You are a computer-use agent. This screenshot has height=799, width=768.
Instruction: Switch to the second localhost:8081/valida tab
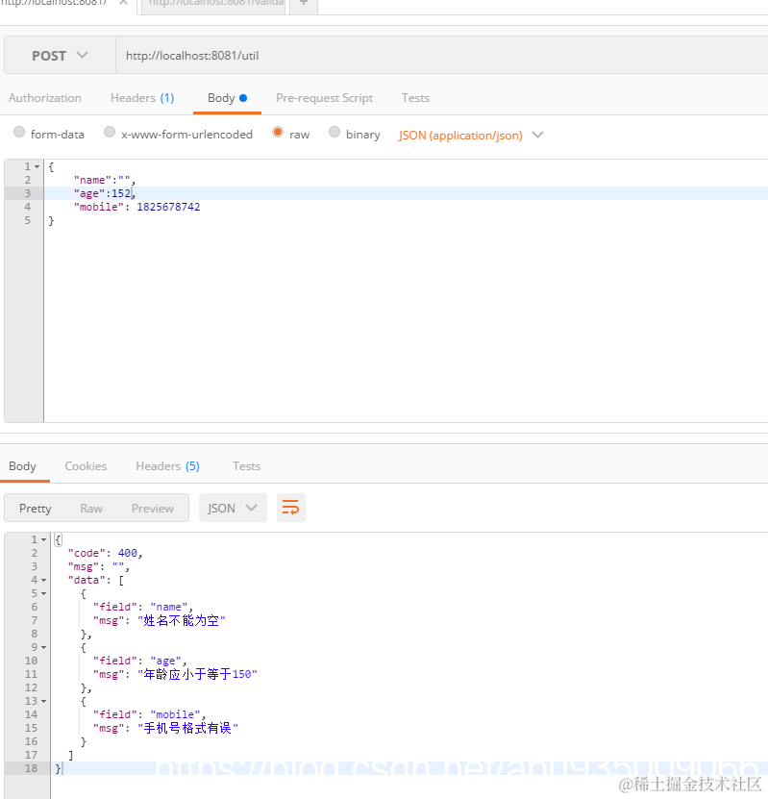[x=214, y=4]
